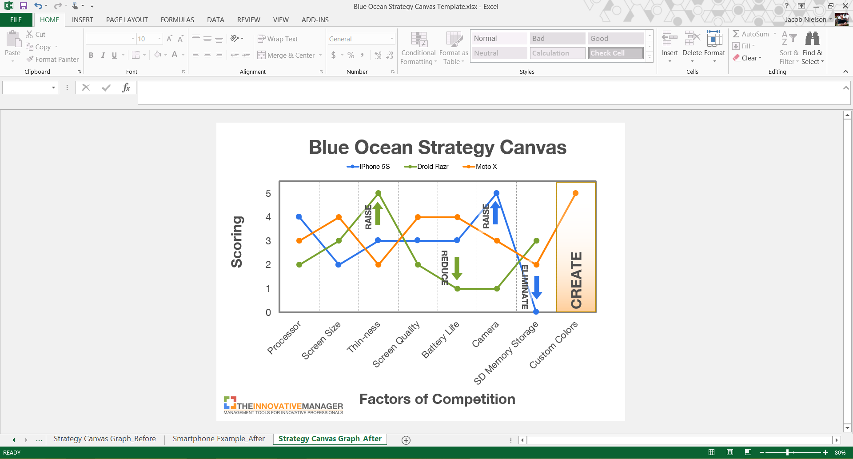Image resolution: width=853 pixels, height=459 pixels.
Task: Click the Fill Color paint bucket
Action: [158, 55]
